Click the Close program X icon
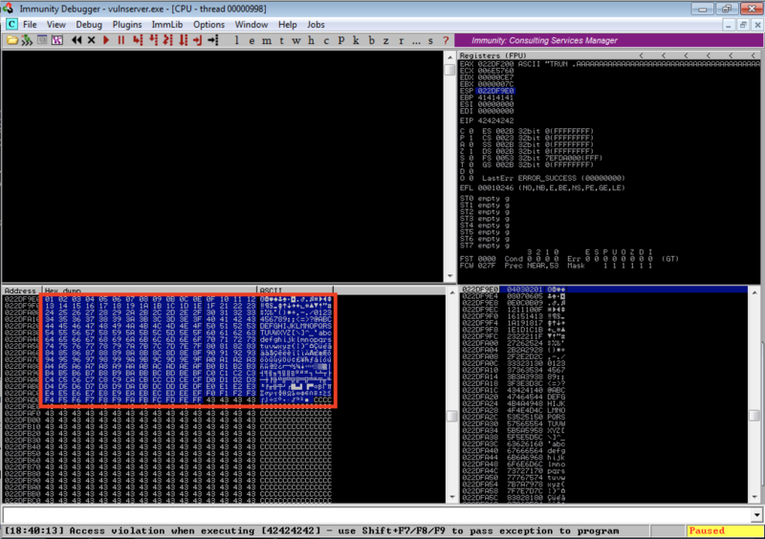This screenshot has width=765, height=539. click(91, 40)
